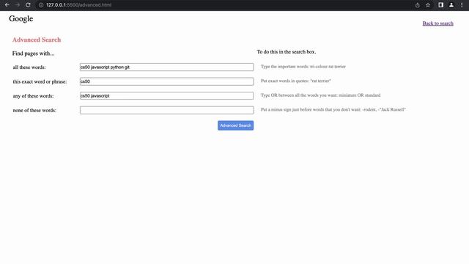Click the Google logo text

tap(21, 18)
